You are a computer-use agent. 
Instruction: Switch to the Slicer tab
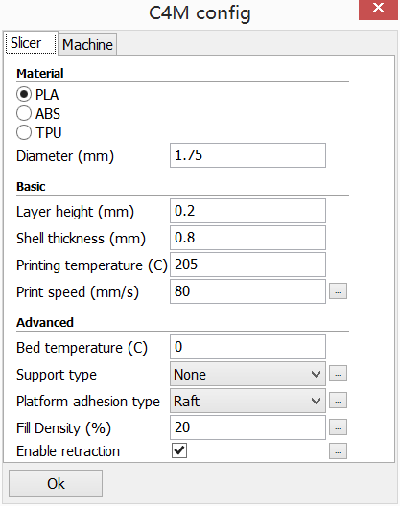tap(31, 43)
